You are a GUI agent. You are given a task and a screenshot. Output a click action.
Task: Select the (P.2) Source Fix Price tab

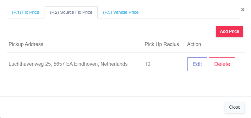click(x=71, y=12)
